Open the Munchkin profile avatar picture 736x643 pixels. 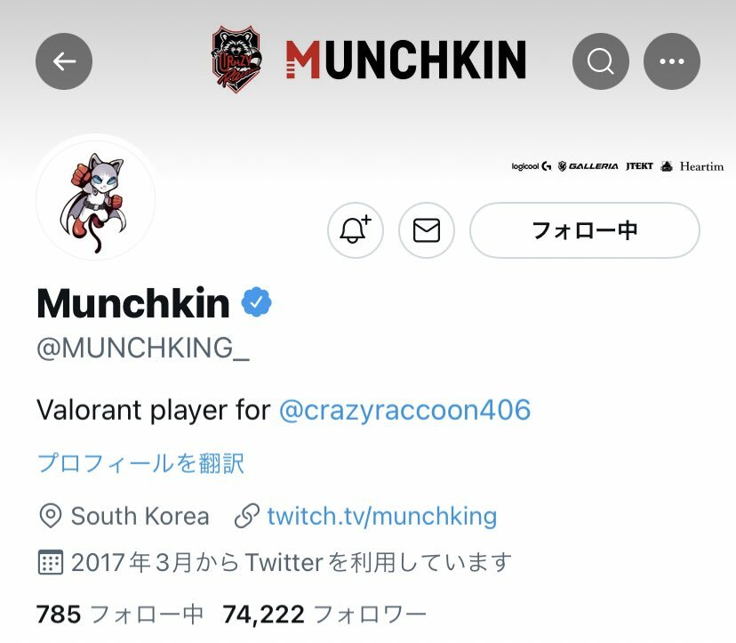tap(96, 199)
